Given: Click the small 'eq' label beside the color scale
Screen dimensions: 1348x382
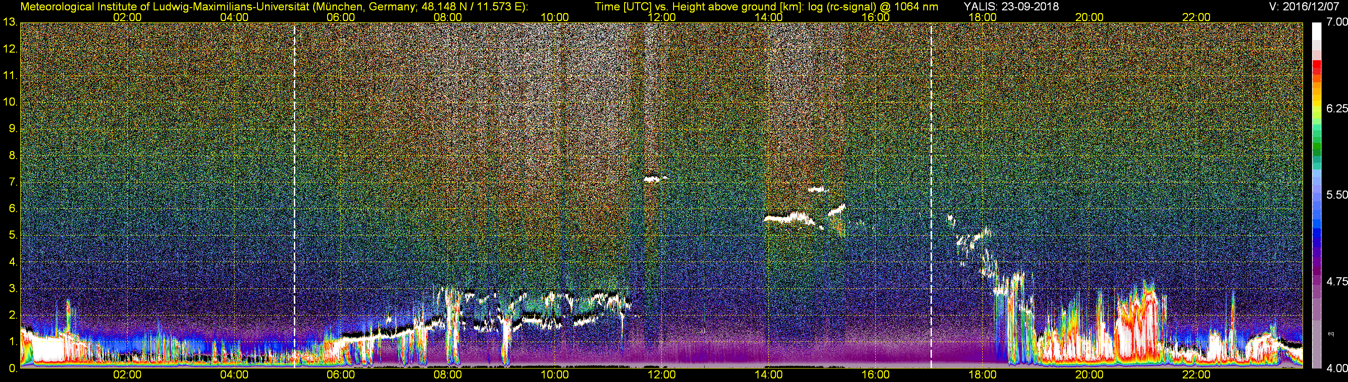Looking at the screenshot, I should (1331, 333).
